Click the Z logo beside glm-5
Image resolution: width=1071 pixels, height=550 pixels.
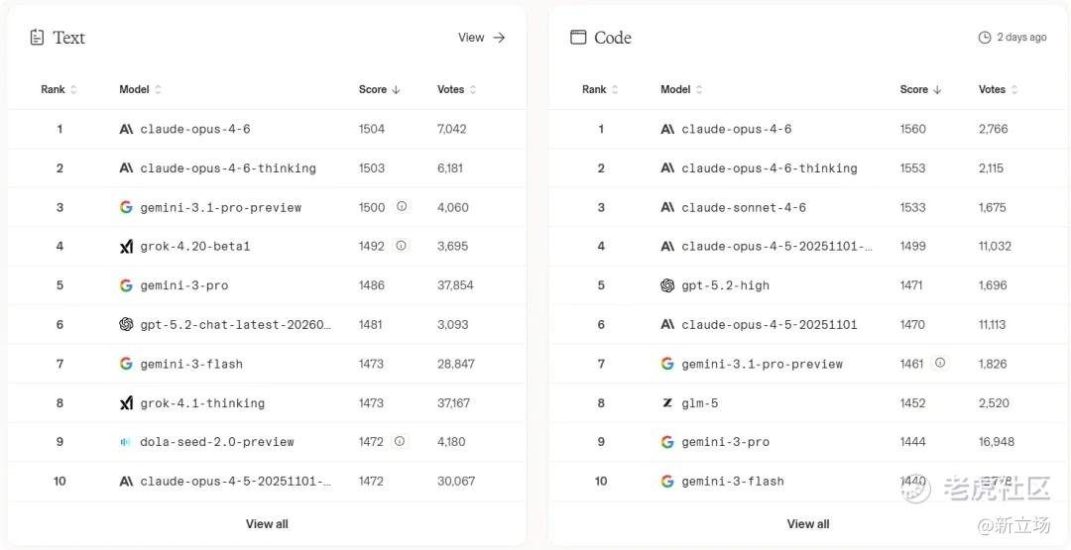tap(667, 403)
